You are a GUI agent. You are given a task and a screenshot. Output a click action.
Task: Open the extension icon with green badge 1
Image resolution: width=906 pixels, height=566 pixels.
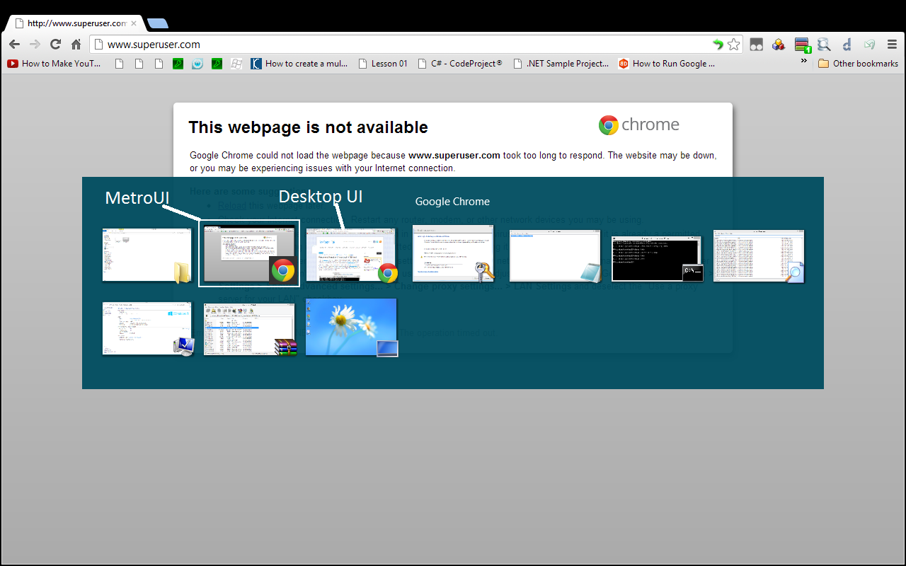pos(802,45)
